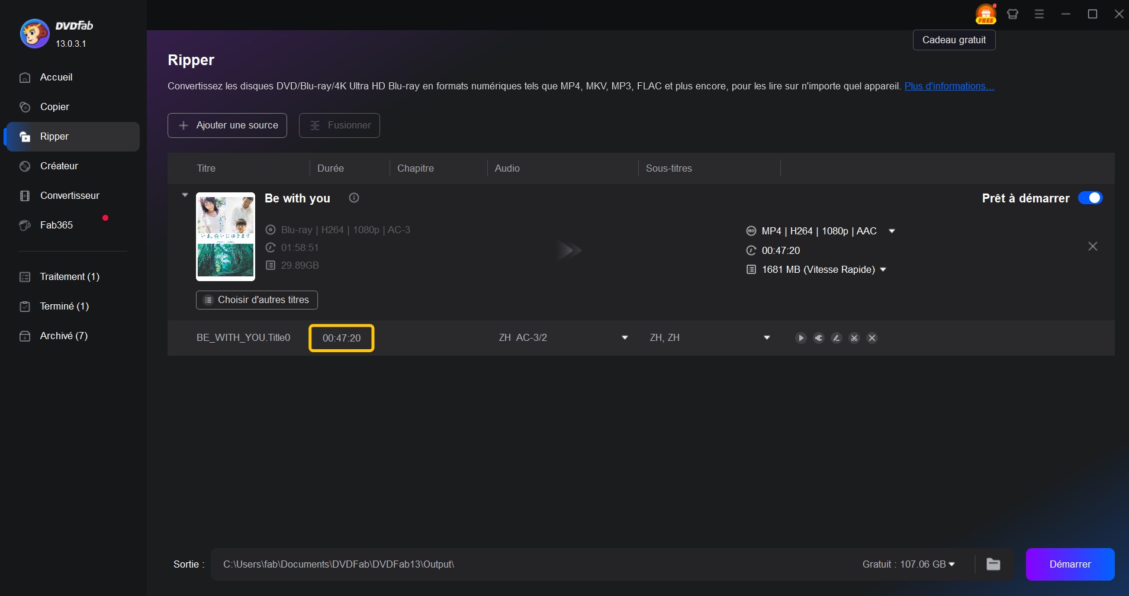The width and height of the screenshot is (1129, 596).
Task: Click source size 29.89GB
Action: (x=300, y=265)
